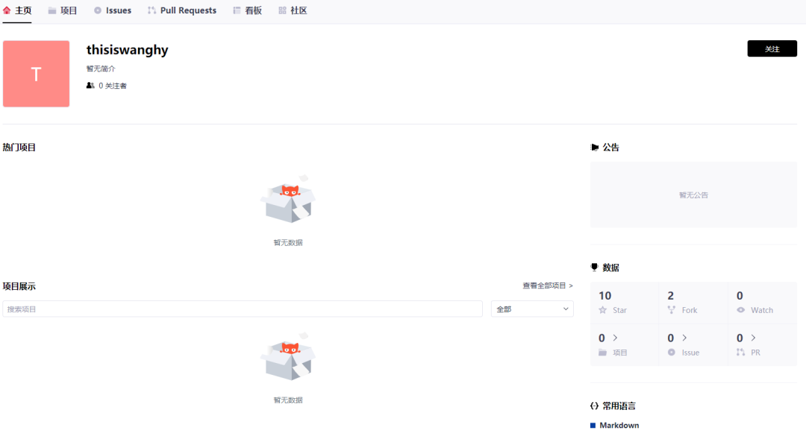This screenshot has width=806, height=442.
Task: Expand the PR count chevron arrow
Action: (754, 338)
